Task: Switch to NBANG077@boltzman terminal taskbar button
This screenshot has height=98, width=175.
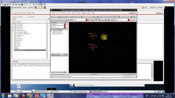Action: [40, 91]
